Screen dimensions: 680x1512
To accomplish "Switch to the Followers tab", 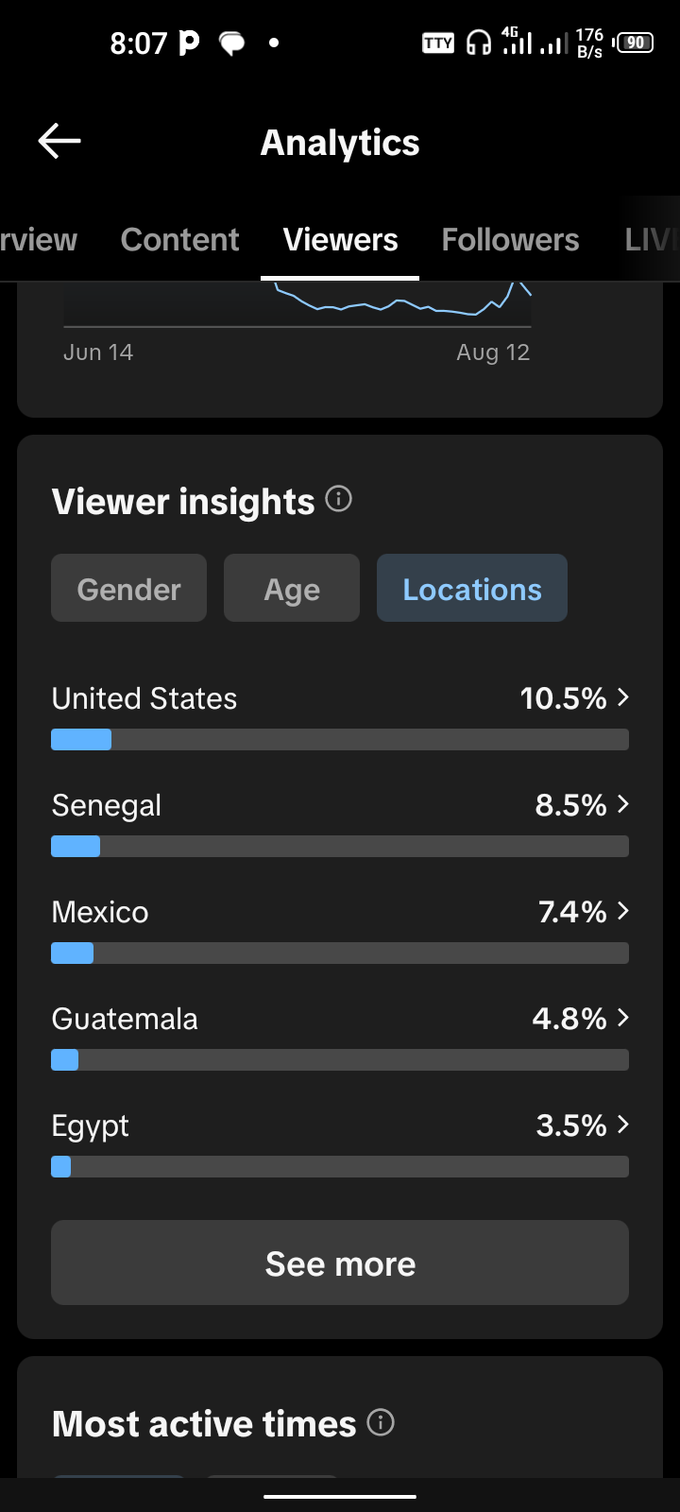I will pyautogui.click(x=510, y=240).
